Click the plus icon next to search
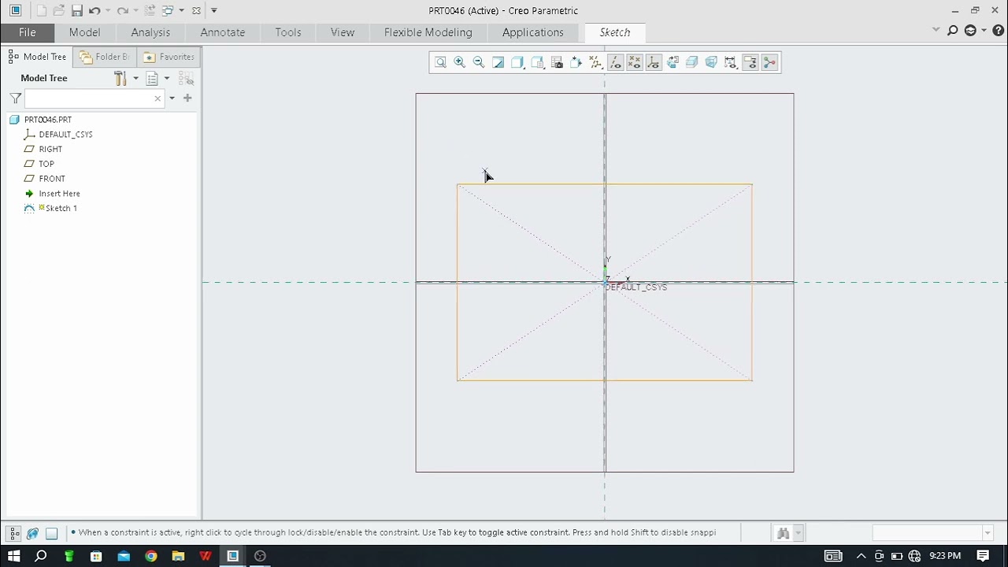 [x=187, y=98]
